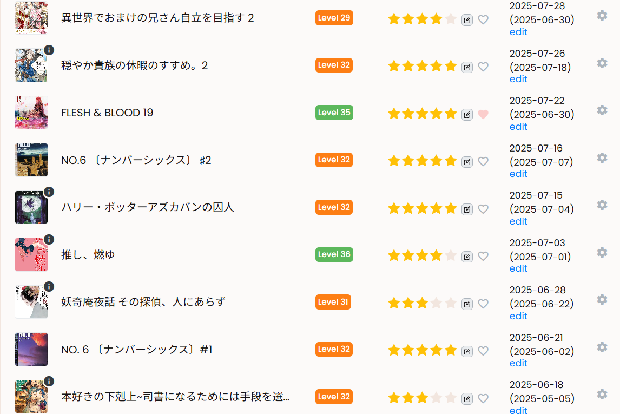The height and width of the screenshot is (414, 620).
Task: Favorite NO.6 #2 using the heart icon
Action: point(483,162)
